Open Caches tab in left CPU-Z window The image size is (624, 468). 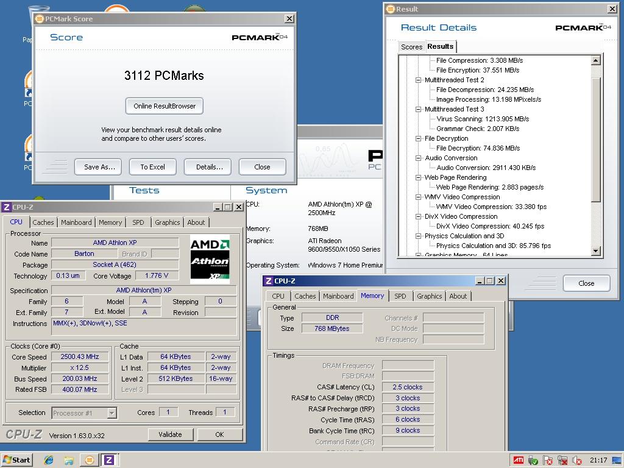tap(43, 222)
